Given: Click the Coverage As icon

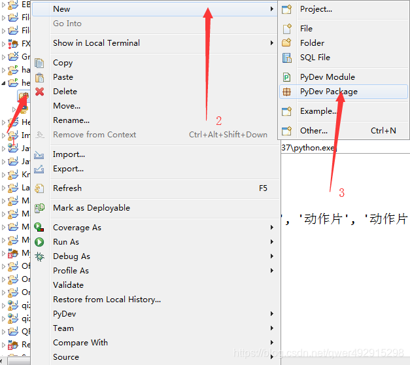Looking at the screenshot, I should [x=39, y=227].
